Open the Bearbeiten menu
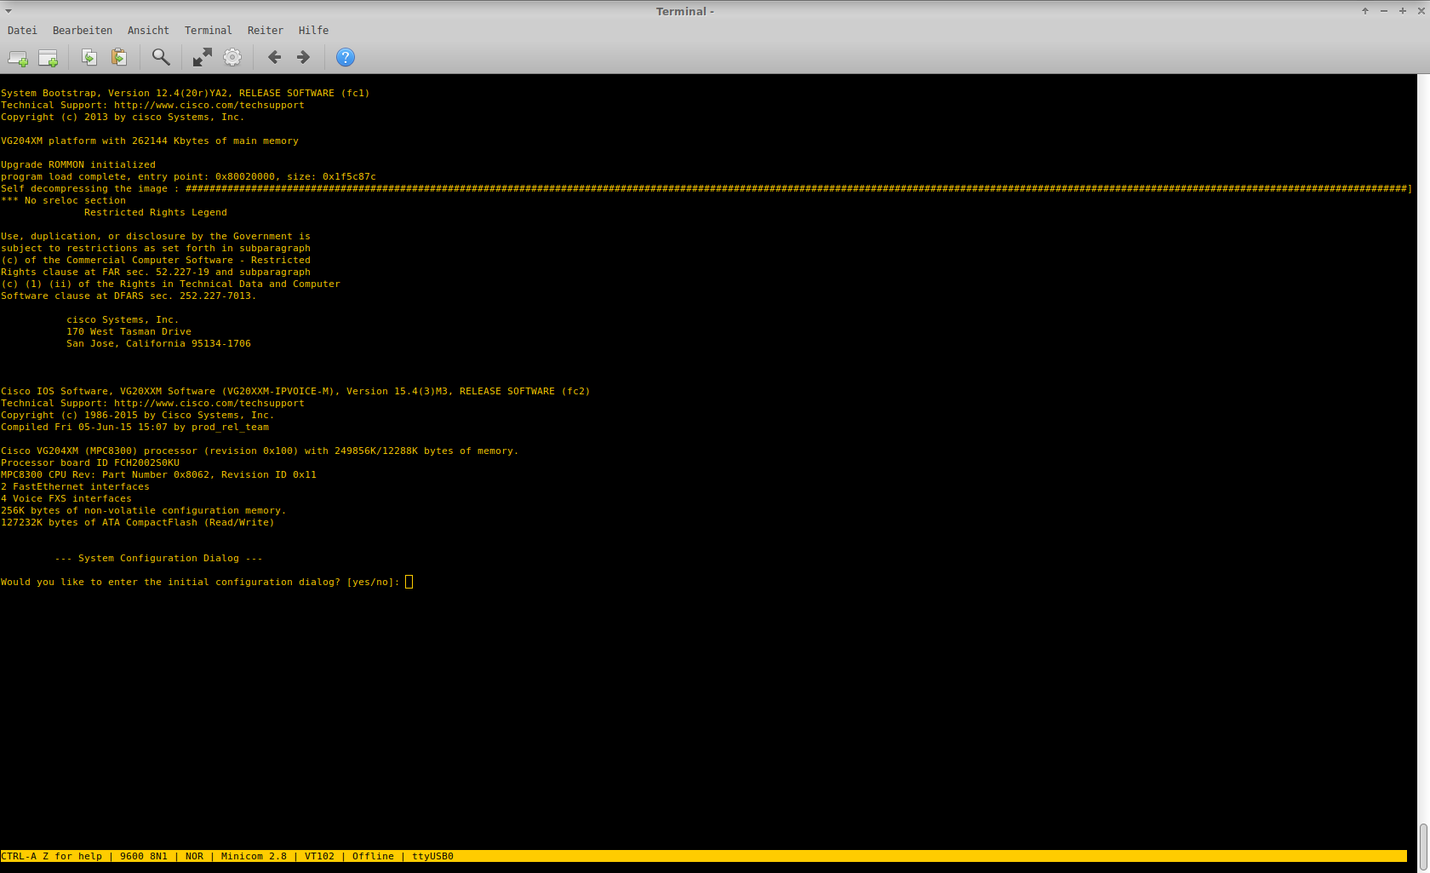The height and width of the screenshot is (873, 1430). [x=83, y=31]
